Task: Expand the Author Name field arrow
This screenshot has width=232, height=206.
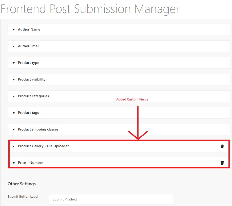Action: [x=14, y=30]
